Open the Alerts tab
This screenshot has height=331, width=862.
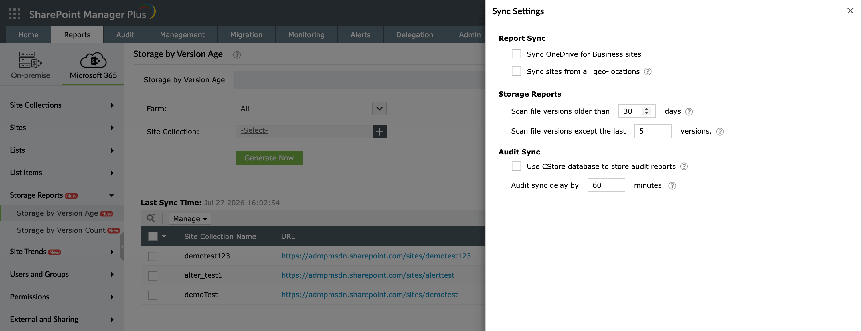click(360, 35)
